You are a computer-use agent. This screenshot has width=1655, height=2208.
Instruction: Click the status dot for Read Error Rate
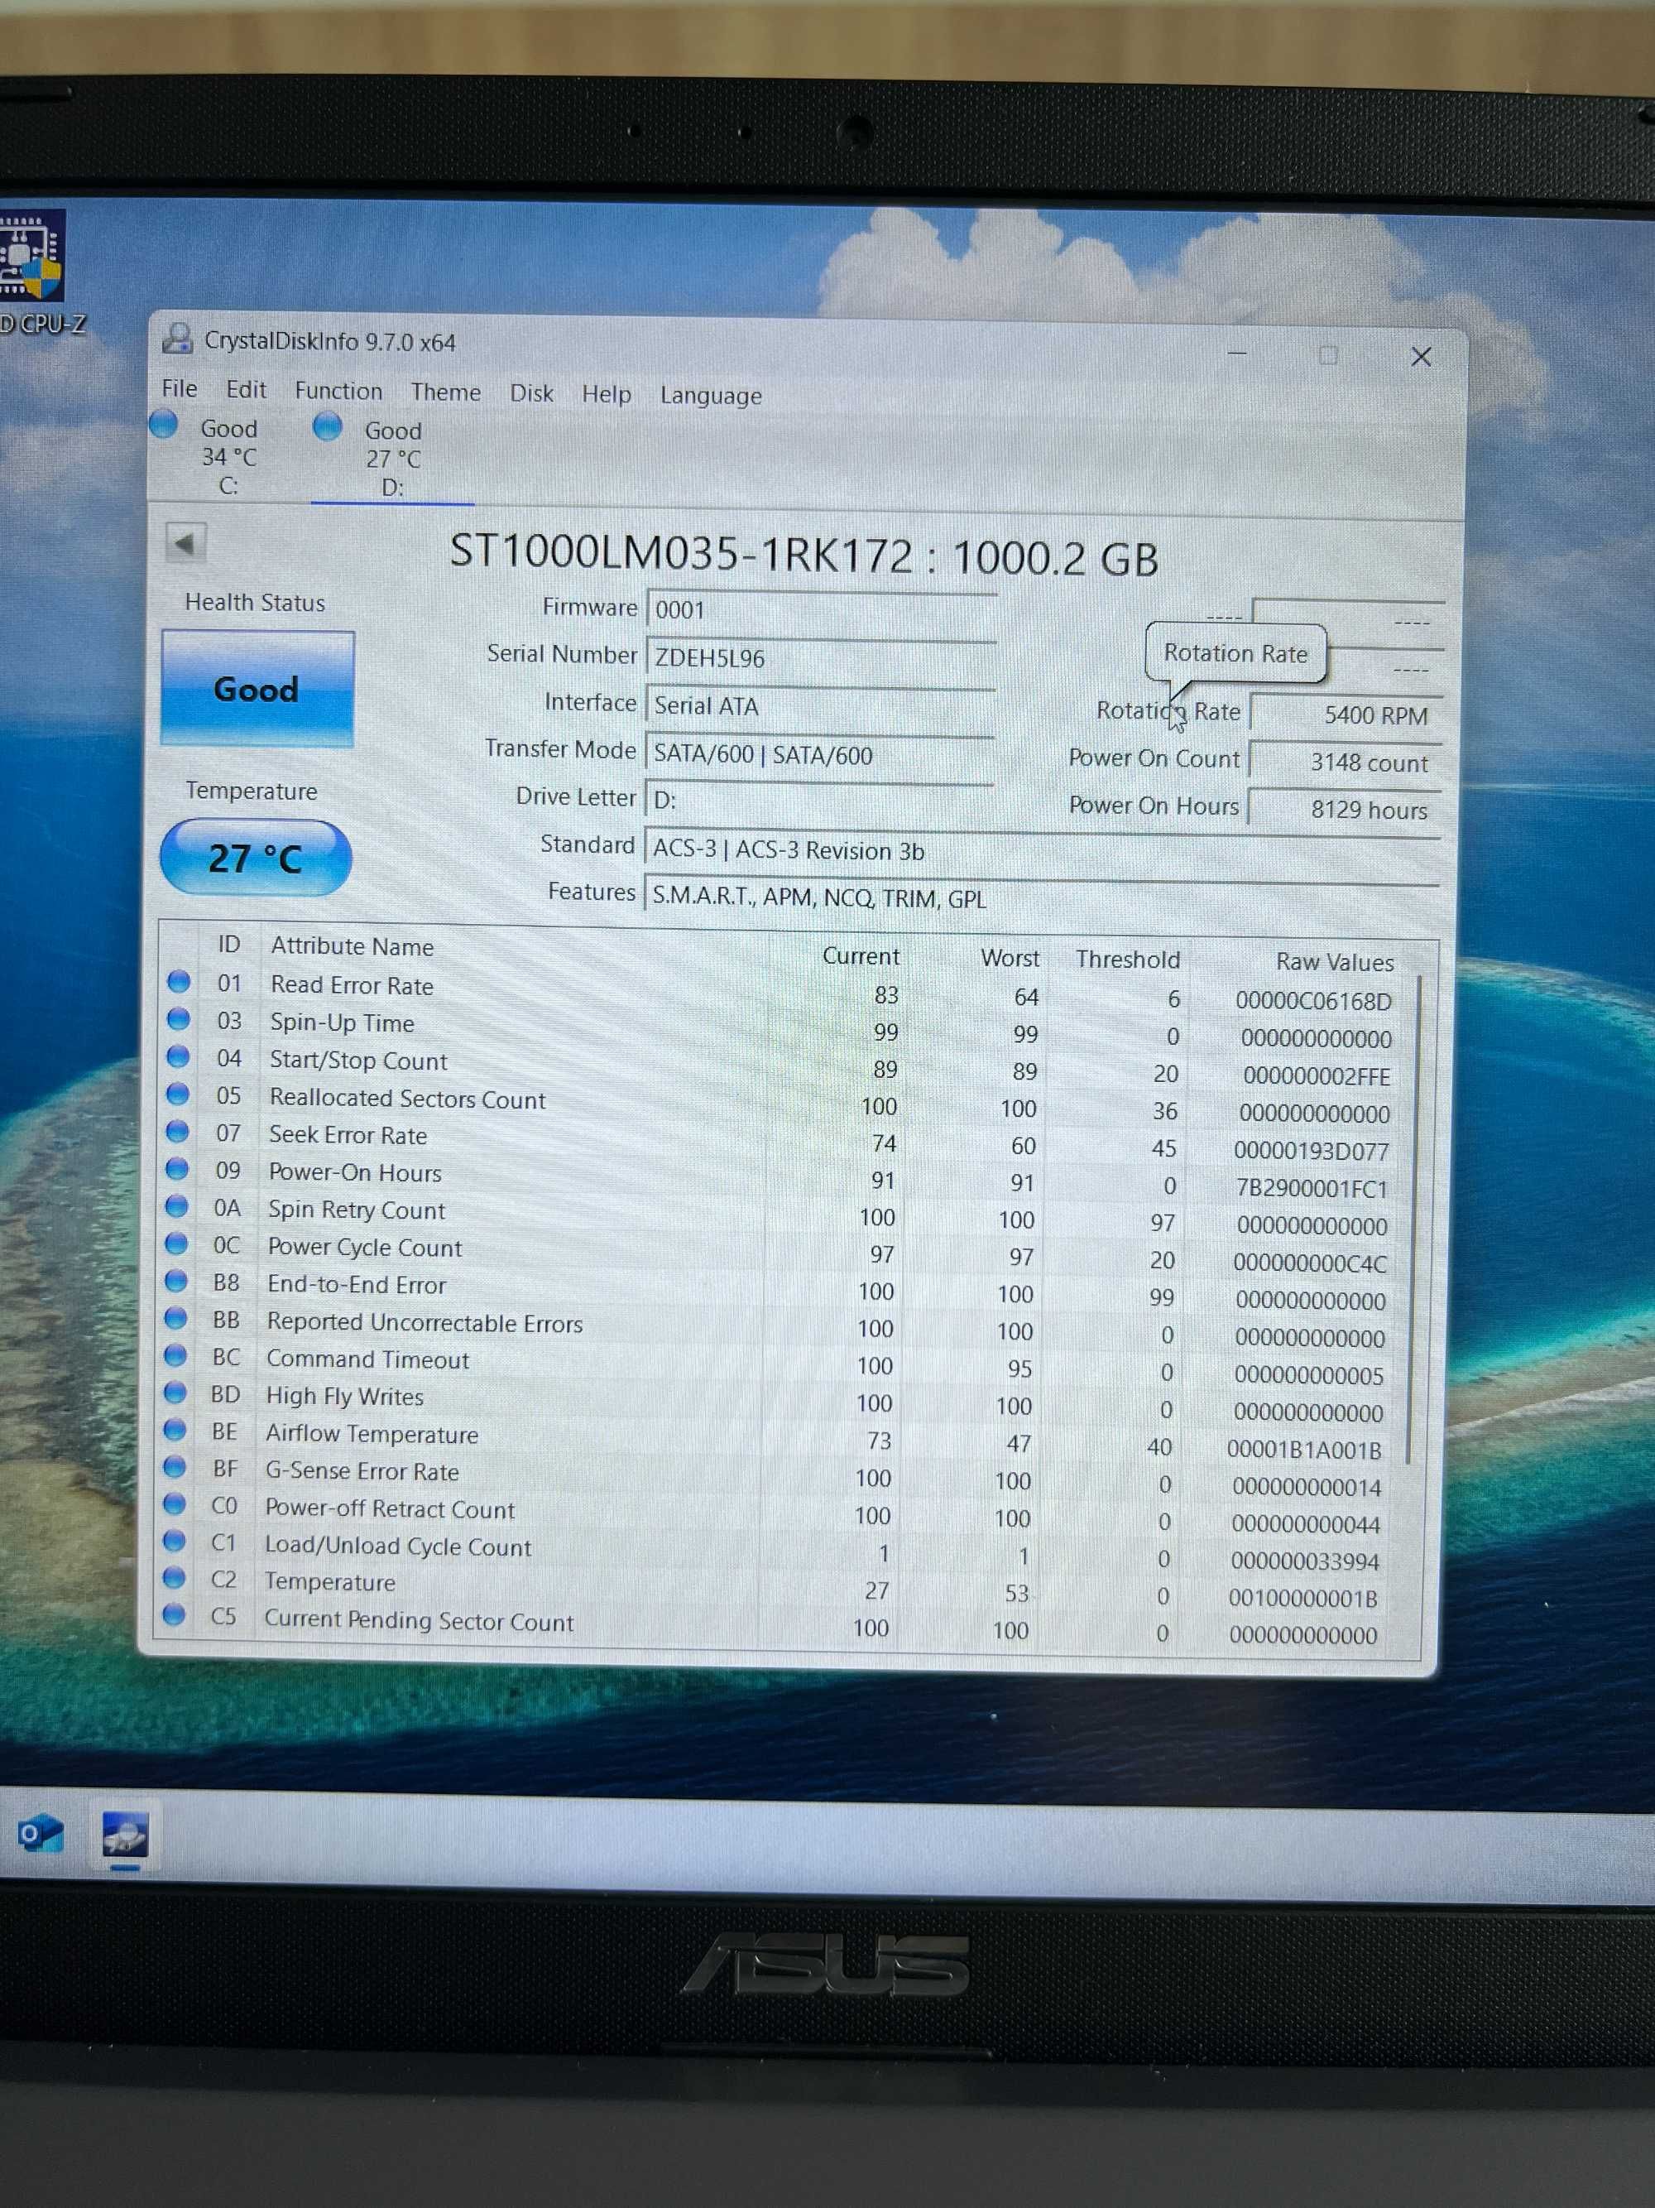pos(179,981)
